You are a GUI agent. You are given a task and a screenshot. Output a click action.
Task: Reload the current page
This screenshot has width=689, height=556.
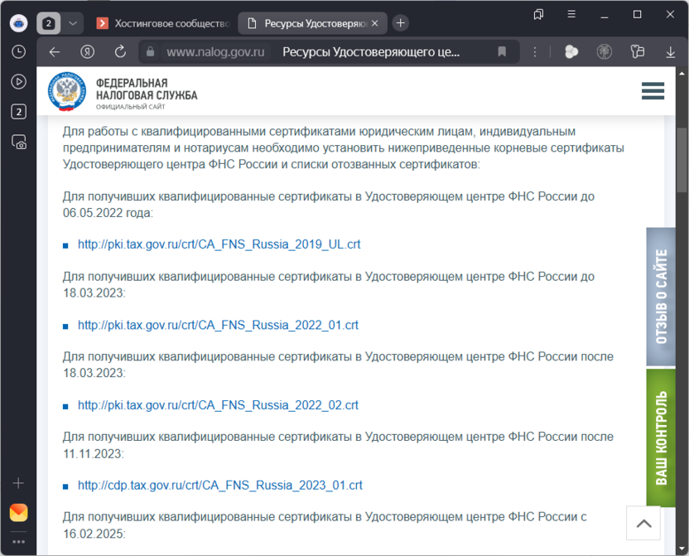pyautogui.click(x=120, y=52)
